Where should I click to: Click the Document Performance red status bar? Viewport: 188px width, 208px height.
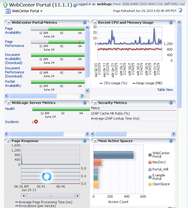[x=58, y=68]
